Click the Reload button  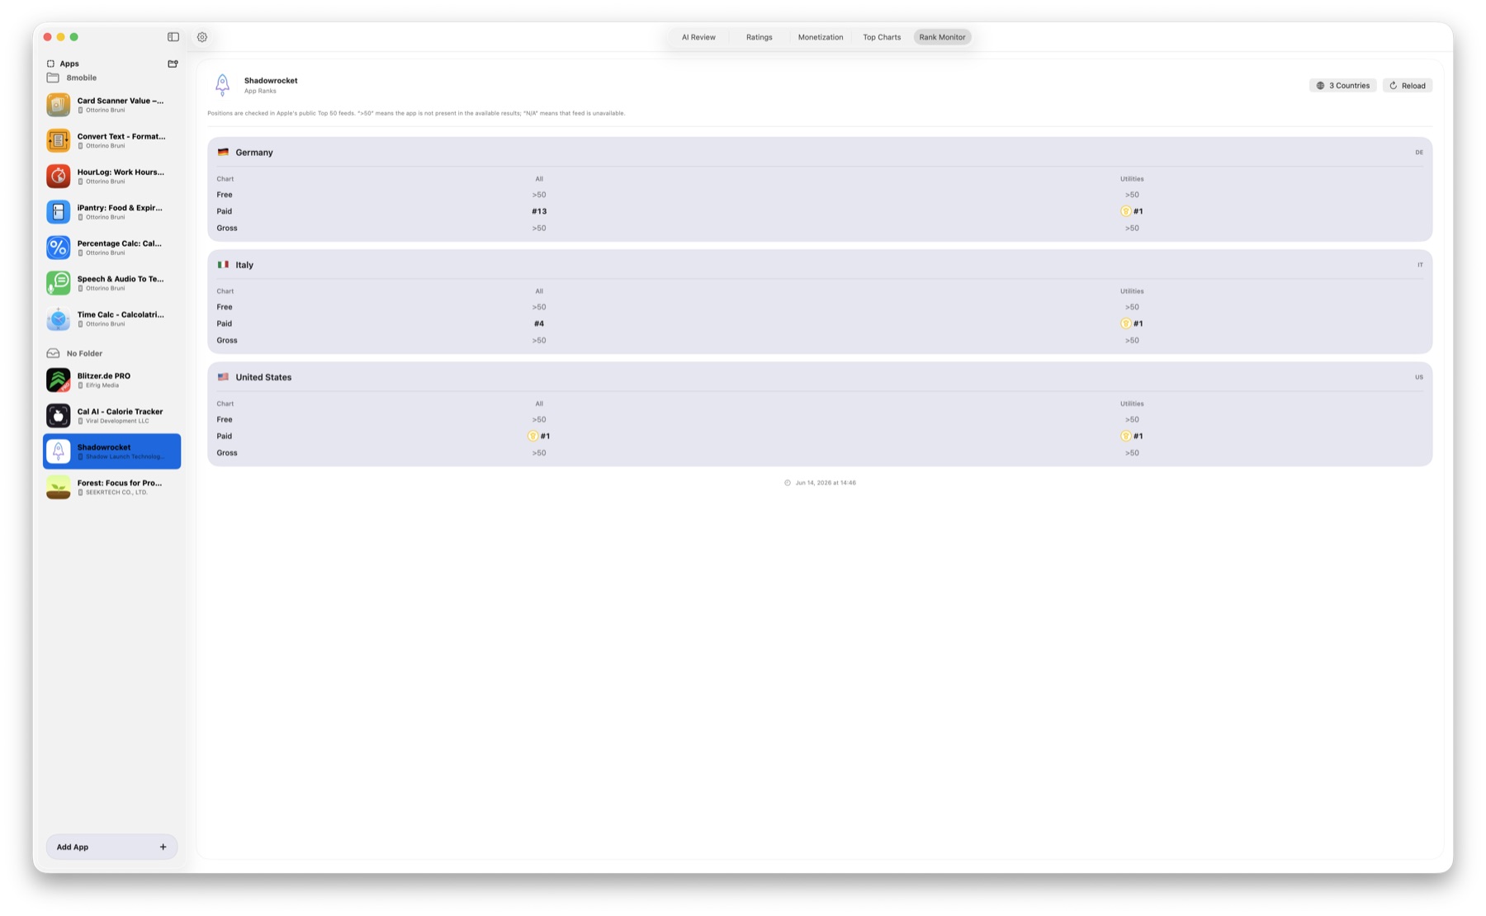pyautogui.click(x=1408, y=86)
